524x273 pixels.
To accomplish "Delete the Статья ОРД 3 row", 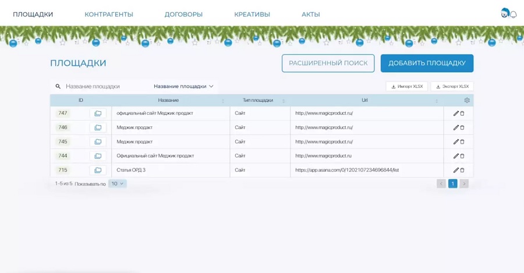I will (462, 171).
